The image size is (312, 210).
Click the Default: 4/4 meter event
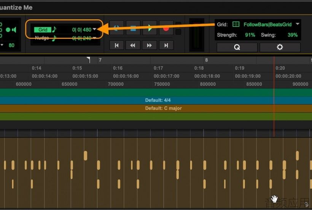click(x=158, y=100)
